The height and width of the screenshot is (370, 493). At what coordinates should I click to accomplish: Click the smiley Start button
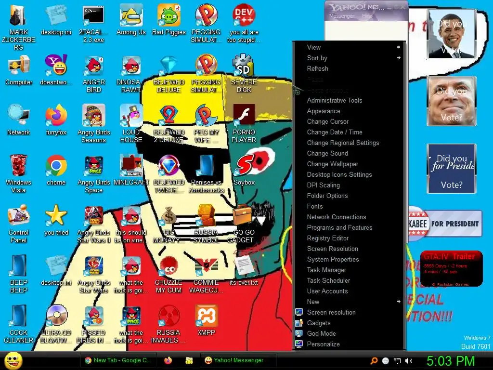[13, 360]
